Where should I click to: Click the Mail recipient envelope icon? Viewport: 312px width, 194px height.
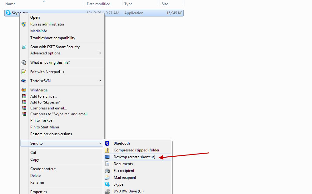click(107, 177)
